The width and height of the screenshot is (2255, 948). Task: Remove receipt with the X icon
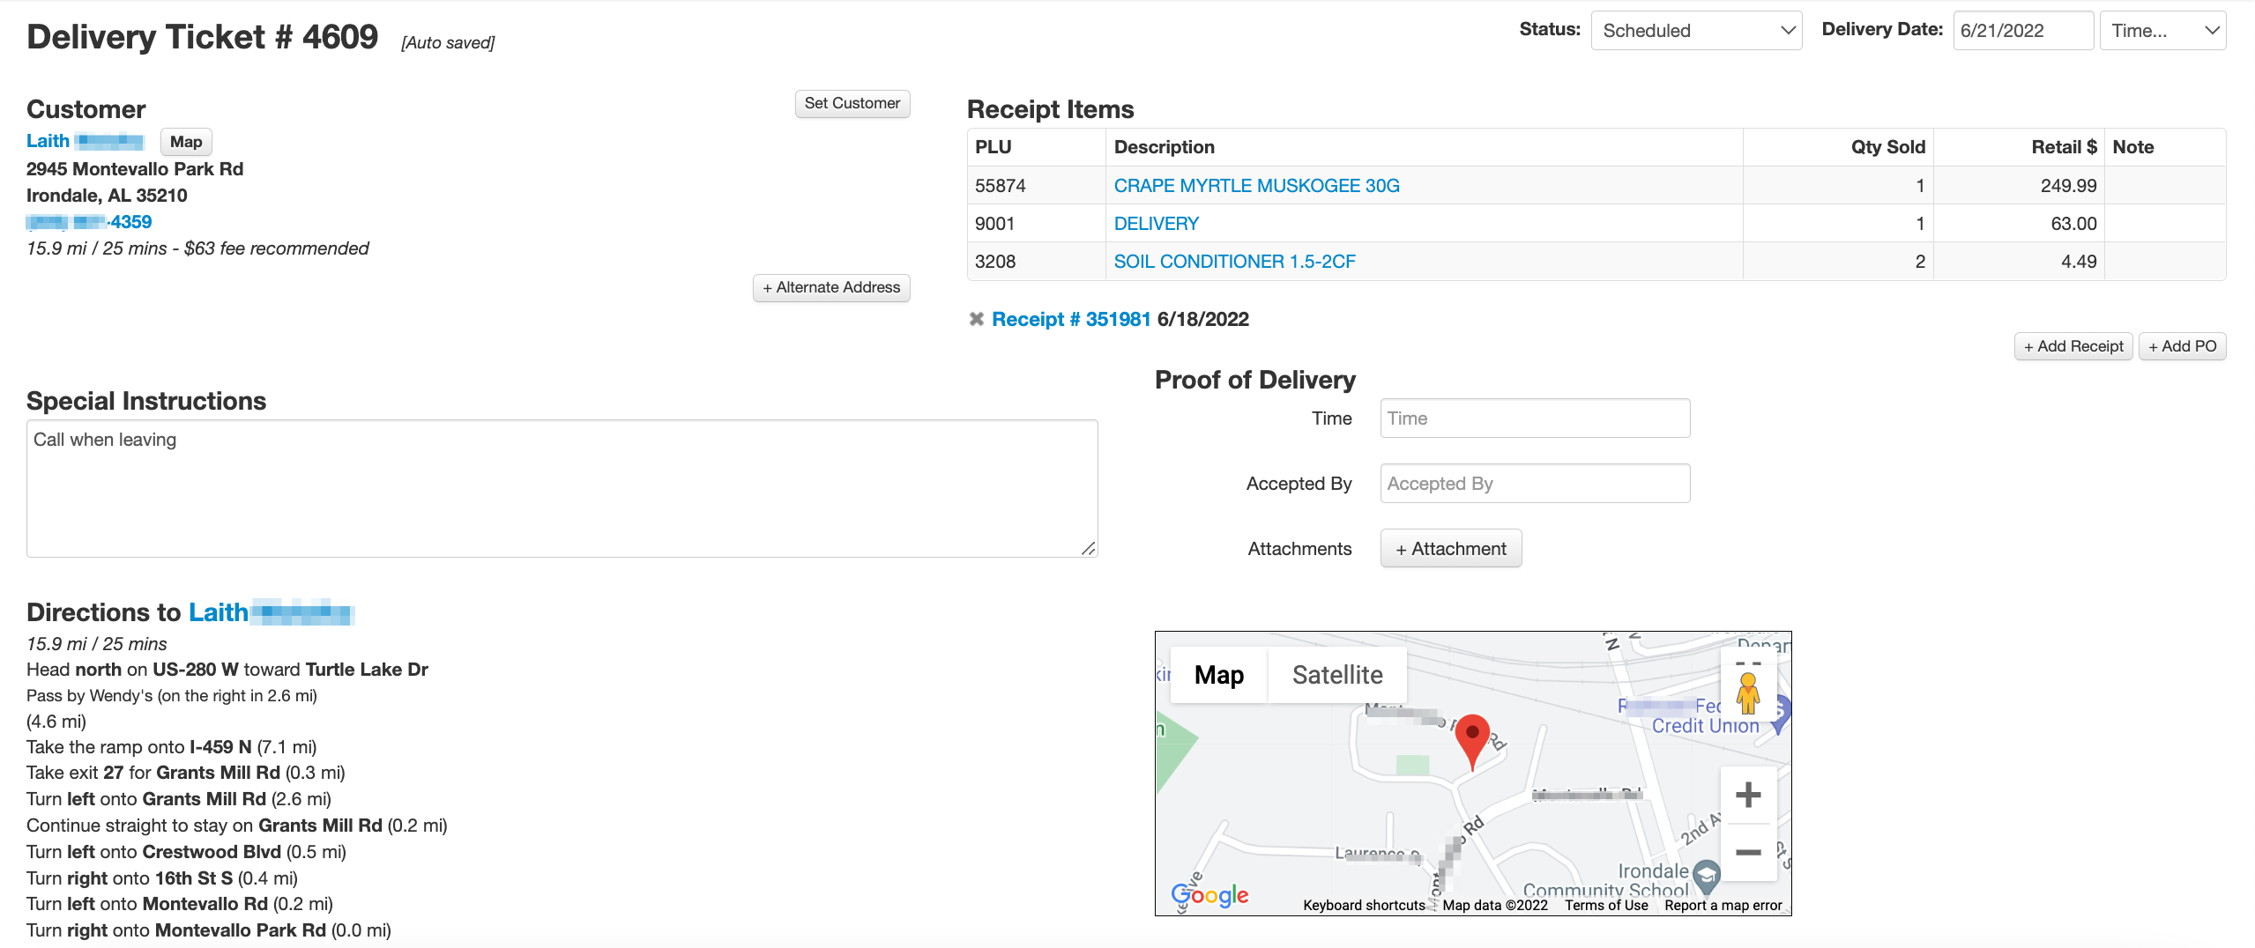[976, 319]
